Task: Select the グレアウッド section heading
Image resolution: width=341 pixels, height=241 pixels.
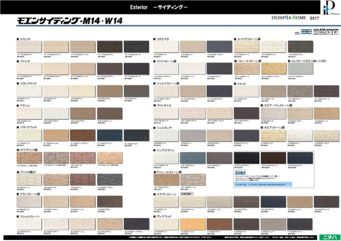Action: [x=162, y=216]
